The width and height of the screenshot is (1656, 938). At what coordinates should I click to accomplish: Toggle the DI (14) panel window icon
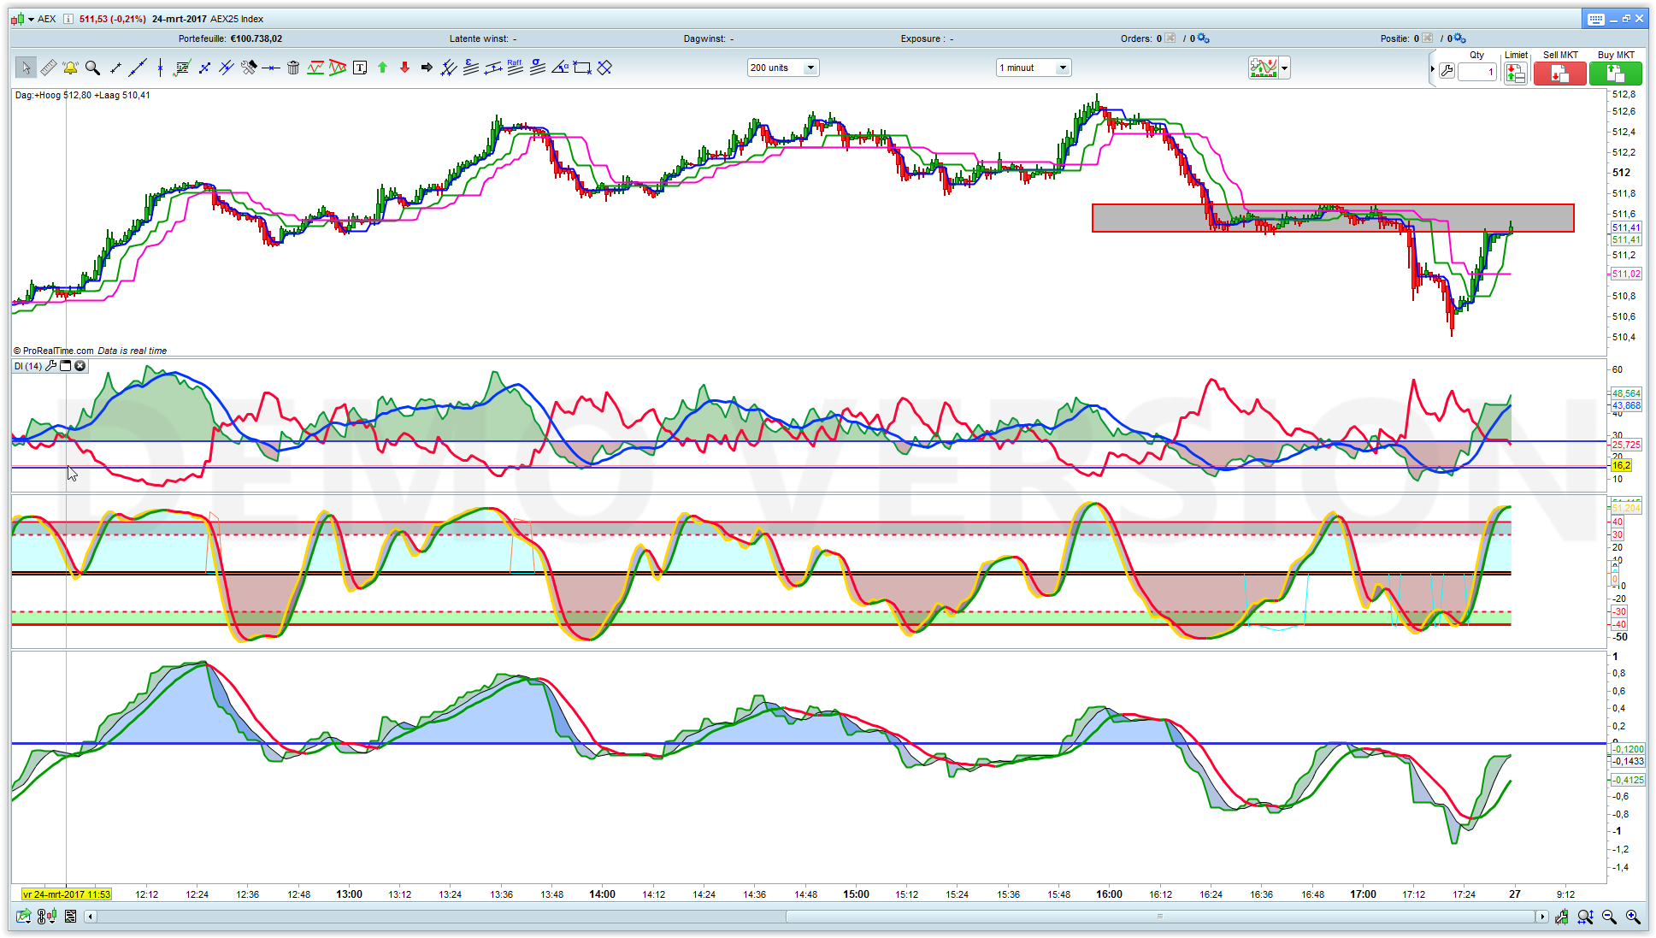click(x=66, y=366)
